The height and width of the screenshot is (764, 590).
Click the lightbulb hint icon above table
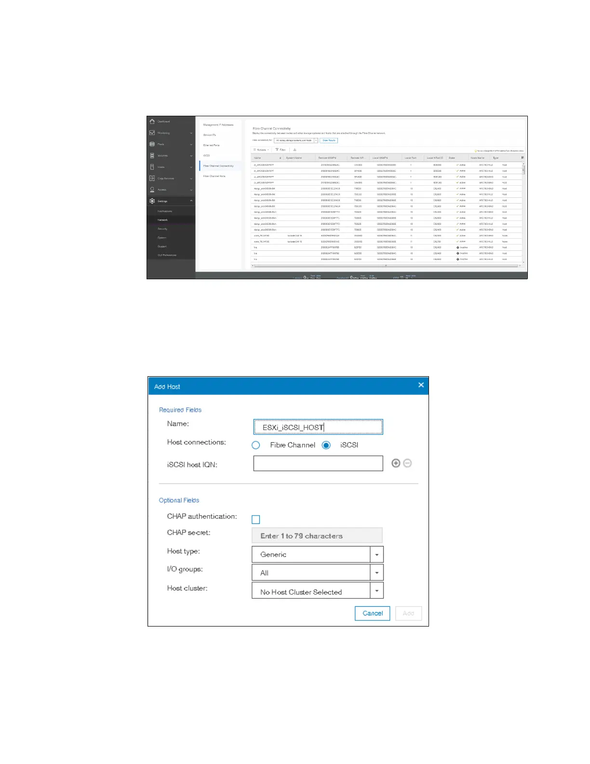coord(475,150)
